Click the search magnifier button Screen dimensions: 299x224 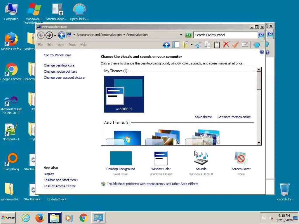tap(261, 35)
